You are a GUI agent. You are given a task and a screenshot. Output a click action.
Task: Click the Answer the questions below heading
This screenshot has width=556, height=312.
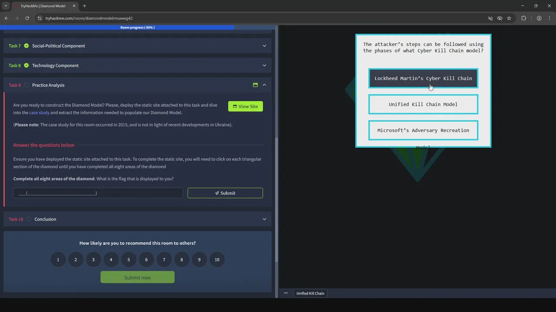[x=44, y=145]
